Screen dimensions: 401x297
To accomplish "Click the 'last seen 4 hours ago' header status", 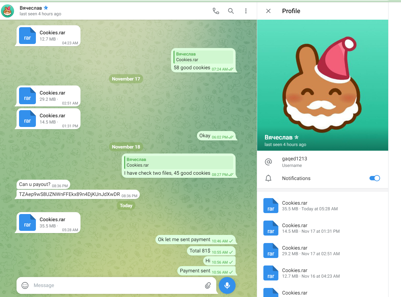I will (x=40, y=14).
